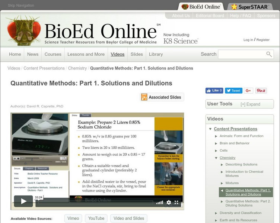The height and width of the screenshot is (223, 280).
Task: Expand the Diversity and Classification arrow
Action: click(x=216, y=213)
